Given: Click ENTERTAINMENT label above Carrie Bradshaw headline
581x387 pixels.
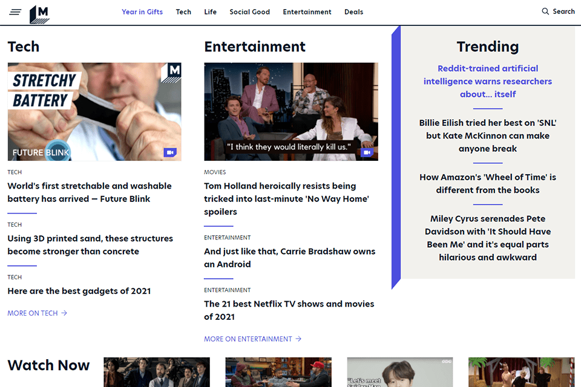Looking at the screenshot, I should click(x=227, y=238).
